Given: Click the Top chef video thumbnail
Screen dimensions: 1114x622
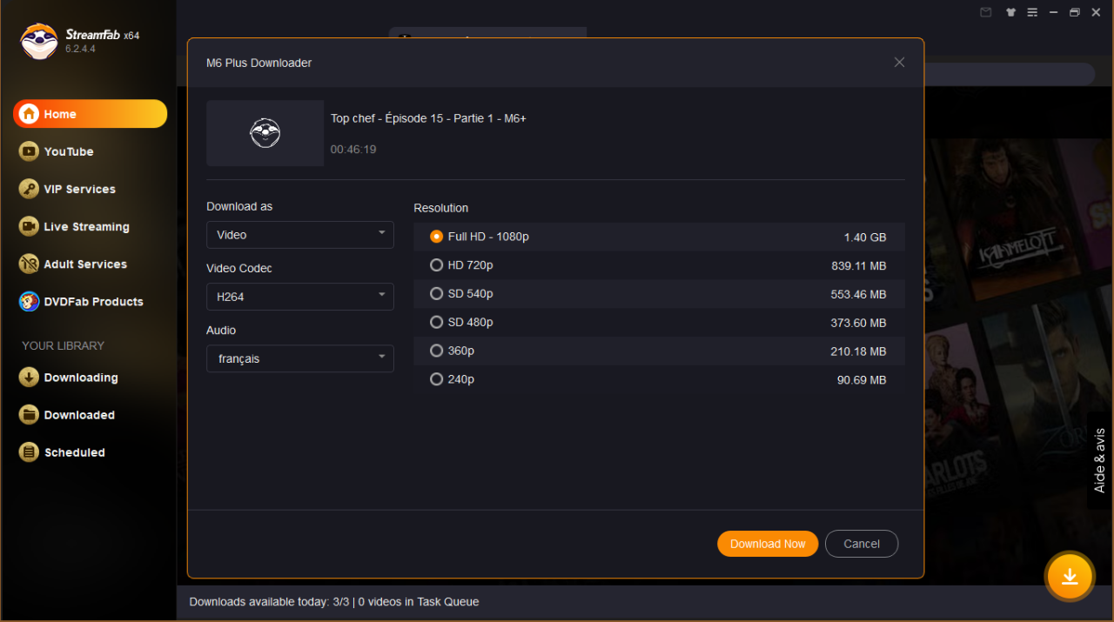Looking at the screenshot, I should (265, 133).
